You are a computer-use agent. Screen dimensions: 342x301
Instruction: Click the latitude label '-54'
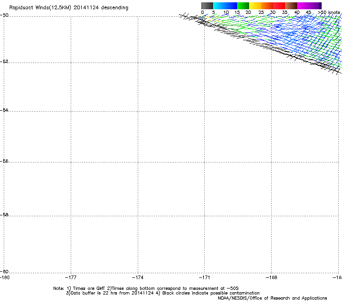(4, 110)
